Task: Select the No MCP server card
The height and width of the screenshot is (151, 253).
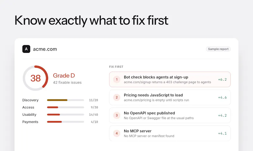Action: pos(170,133)
